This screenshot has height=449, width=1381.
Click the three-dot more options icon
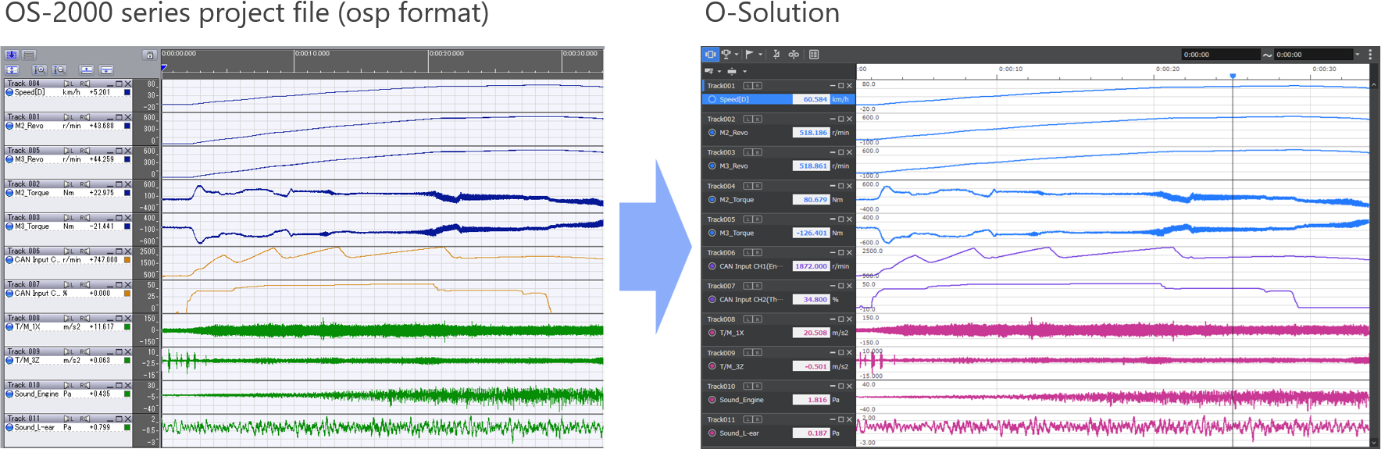tap(1370, 54)
